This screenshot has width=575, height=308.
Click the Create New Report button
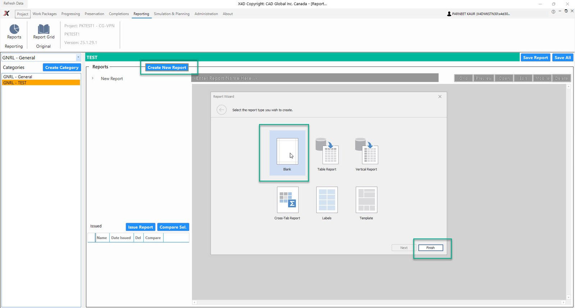click(x=167, y=68)
